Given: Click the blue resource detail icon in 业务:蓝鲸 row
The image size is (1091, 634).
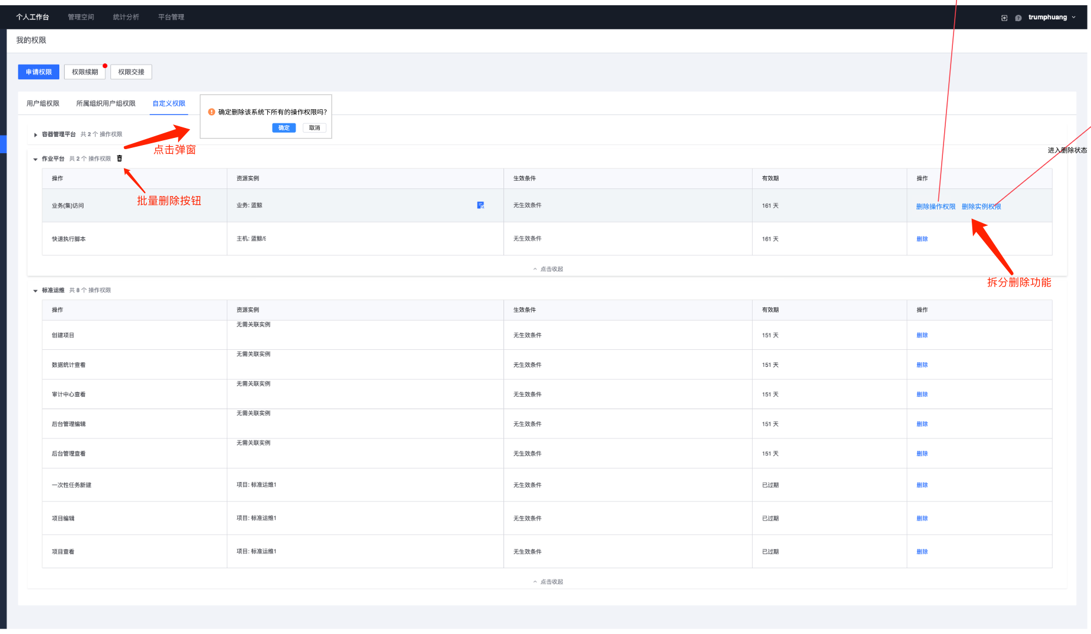Looking at the screenshot, I should 481,205.
